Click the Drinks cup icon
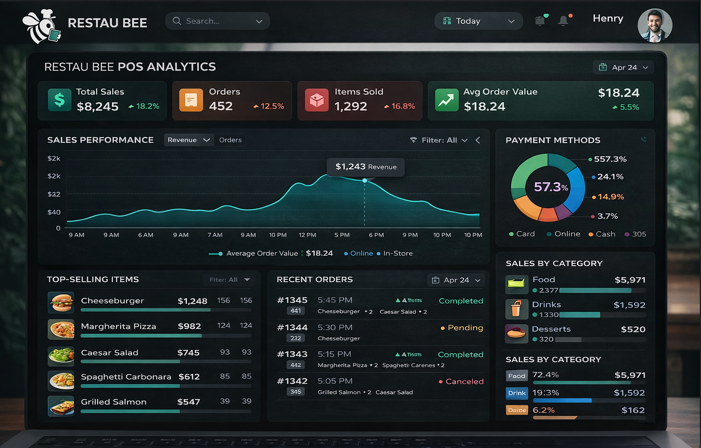The height and width of the screenshot is (448, 701). [517, 309]
